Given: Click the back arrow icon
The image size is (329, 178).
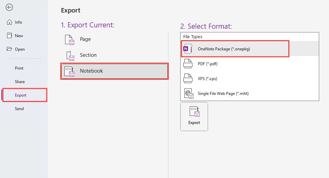Looking at the screenshot, I should (x=9, y=7).
